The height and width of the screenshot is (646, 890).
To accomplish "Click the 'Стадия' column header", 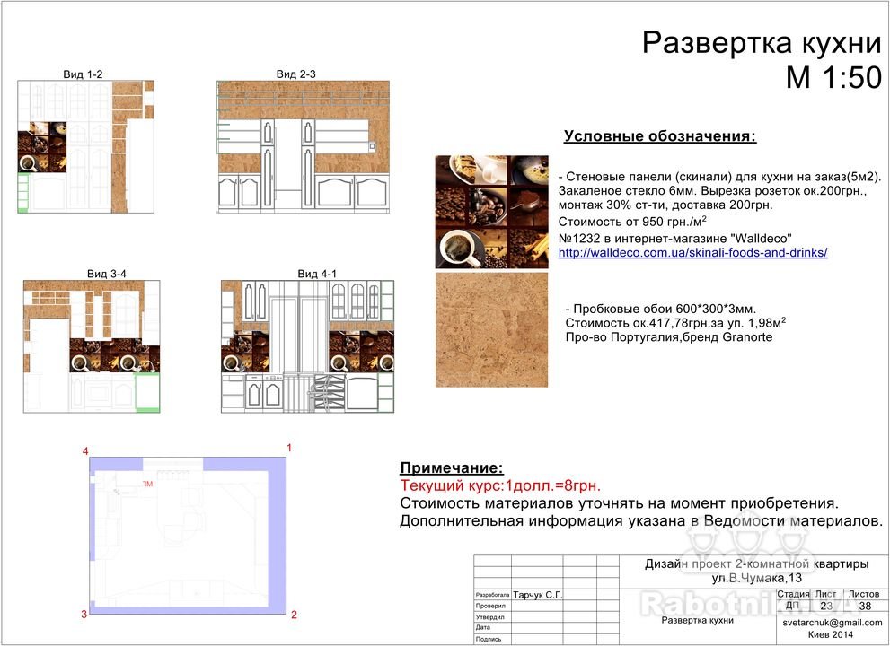I will [x=794, y=594].
